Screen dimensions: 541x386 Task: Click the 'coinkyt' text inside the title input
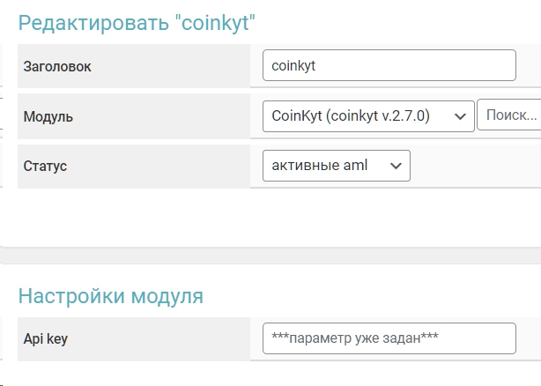tap(293, 65)
